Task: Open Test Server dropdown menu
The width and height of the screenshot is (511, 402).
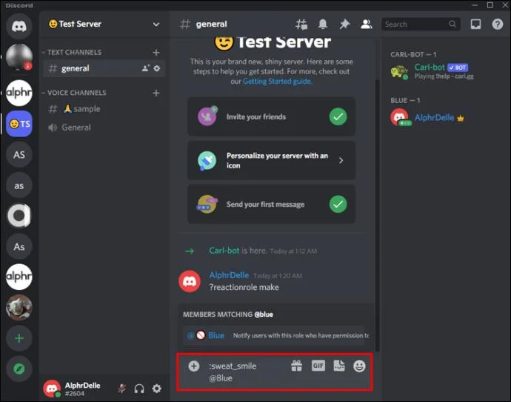Action: (x=156, y=24)
